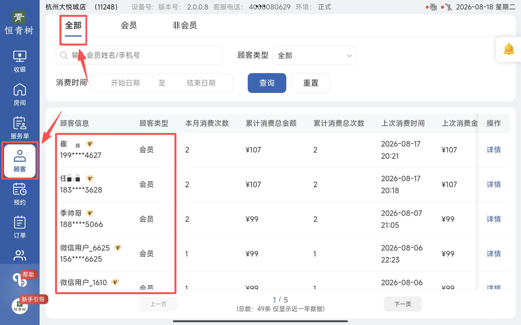Click the date 2026-08-17 20:21 cell
This screenshot has width=521, height=325.
(x=401, y=150)
